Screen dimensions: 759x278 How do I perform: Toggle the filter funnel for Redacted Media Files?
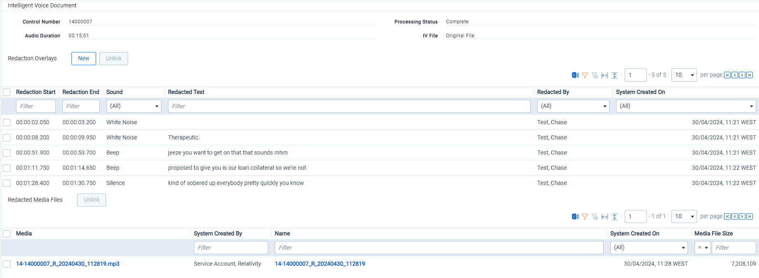pyautogui.click(x=585, y=216)
